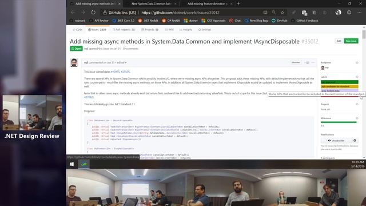Switch to 'New System.Data.Common' browser tab
The width and height of the screenshot is (366, 206).
[x=150, y=4]
